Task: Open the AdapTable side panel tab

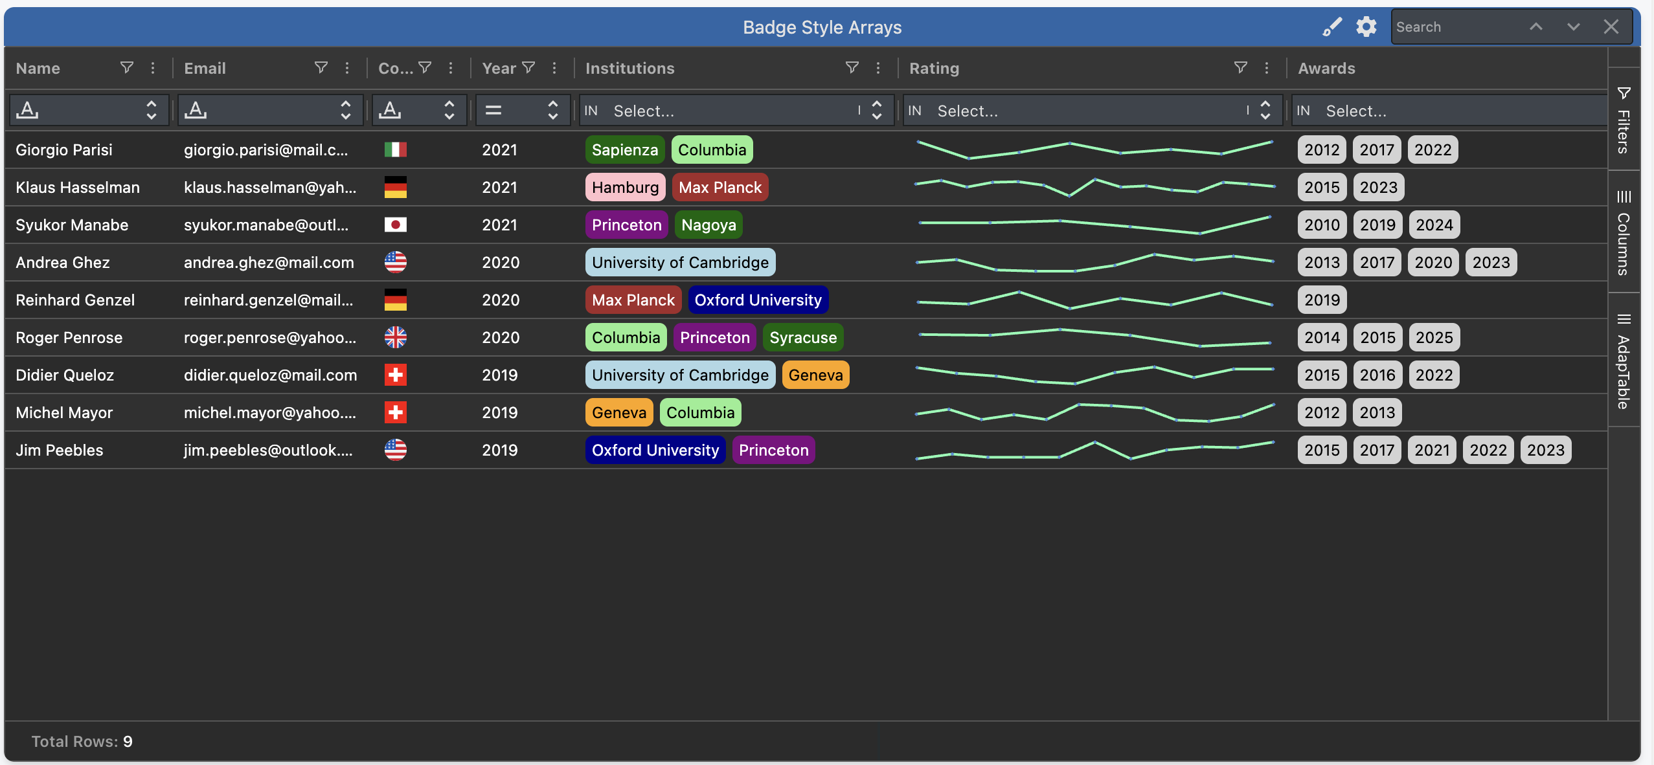Action: 1624,361
